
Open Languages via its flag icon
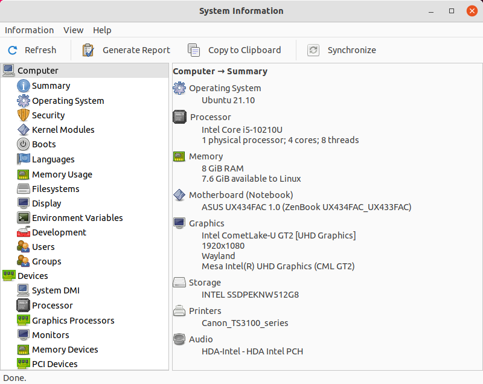coord(24,159)
